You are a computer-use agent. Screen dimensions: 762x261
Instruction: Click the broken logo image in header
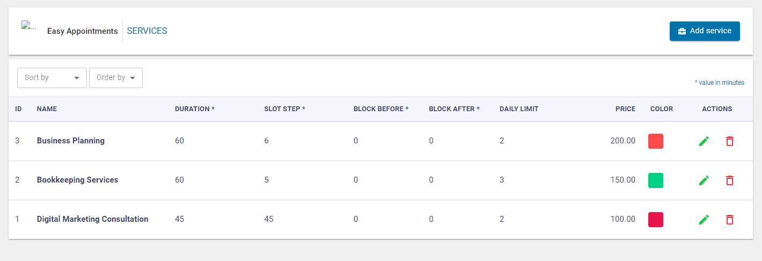[x=29, y=25]
